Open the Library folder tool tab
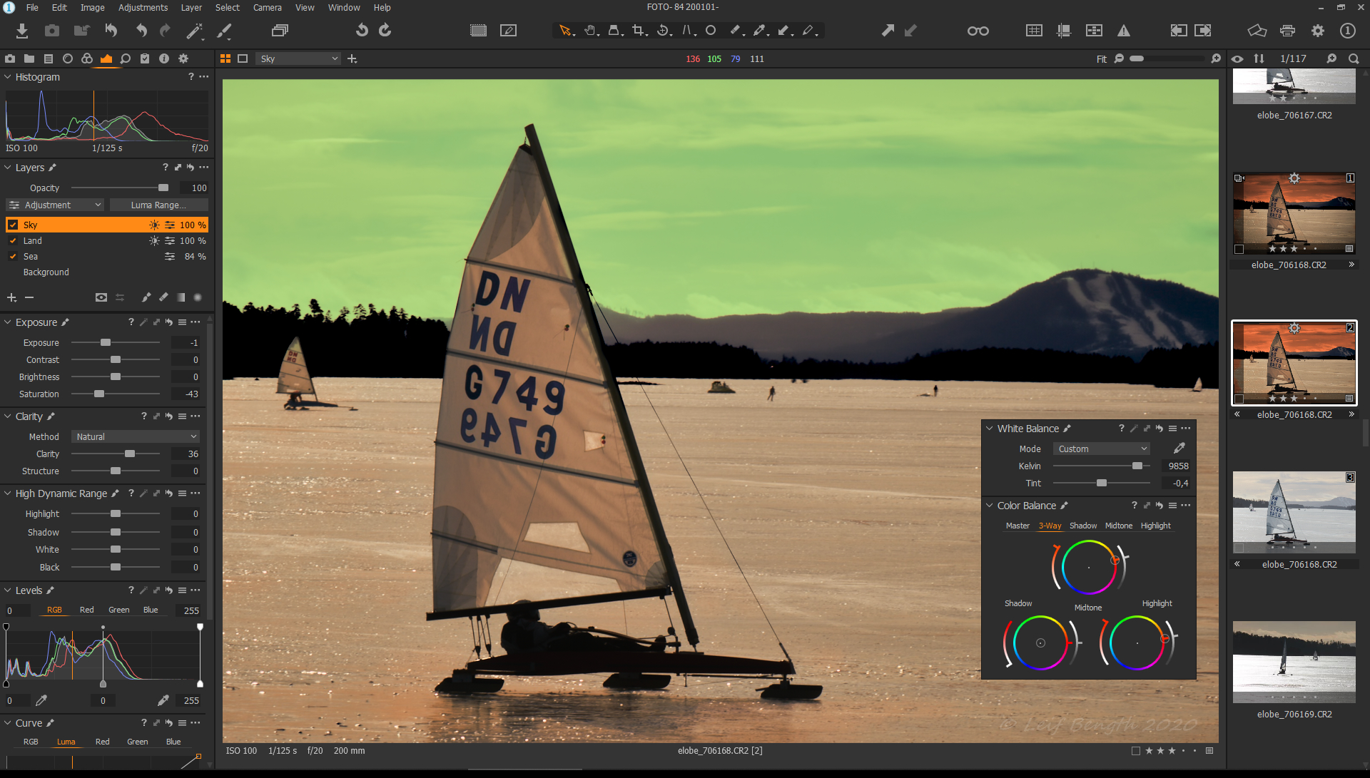This screenshot has height=778, width=1370. pos(29,58)
